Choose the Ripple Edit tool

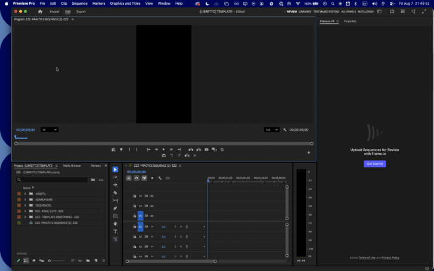click(x=116, y=185)
